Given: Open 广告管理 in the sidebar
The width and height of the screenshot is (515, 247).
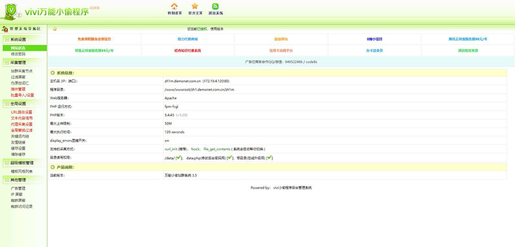Looking at the screenshot, I should pos(18,189).
